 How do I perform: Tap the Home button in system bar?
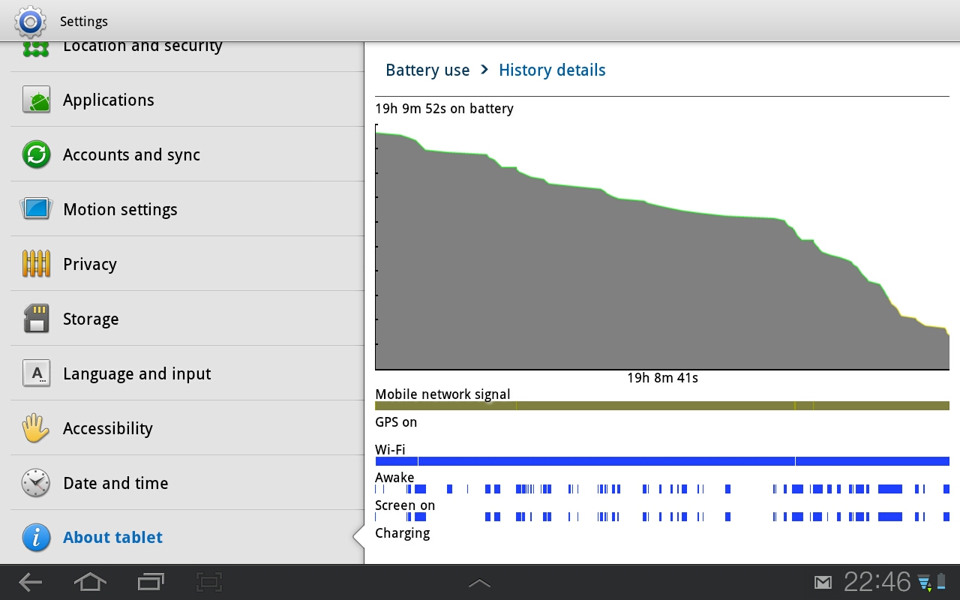[x=90, y=582]
